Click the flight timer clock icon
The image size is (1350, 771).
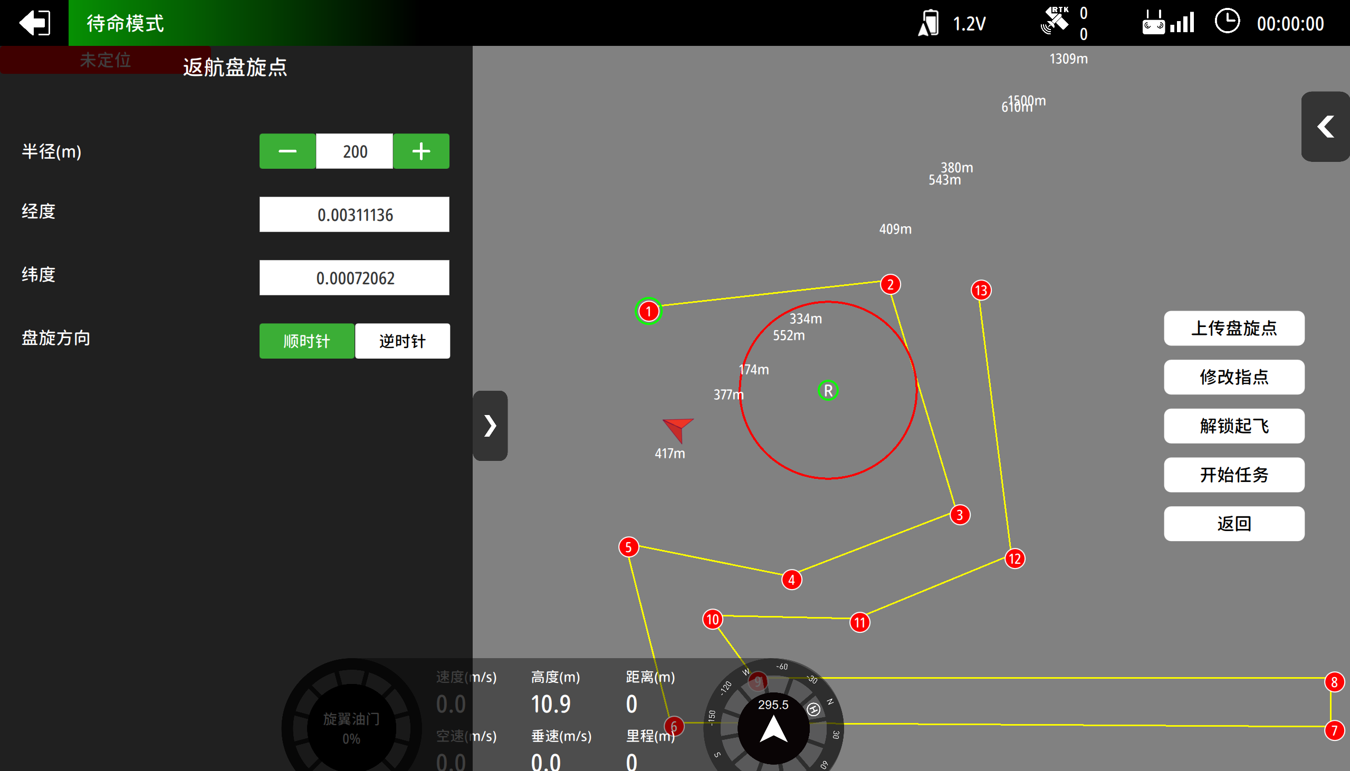click(x=1227, y=22)
